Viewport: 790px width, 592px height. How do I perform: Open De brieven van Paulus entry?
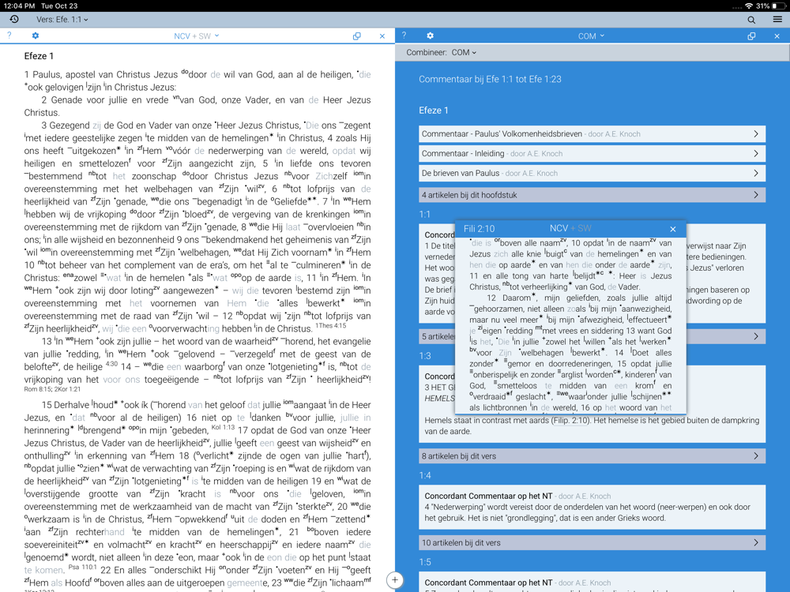[x=592, y=173]
